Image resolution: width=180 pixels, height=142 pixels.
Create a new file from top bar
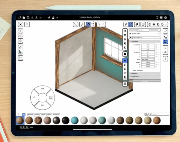coord(20,18)
